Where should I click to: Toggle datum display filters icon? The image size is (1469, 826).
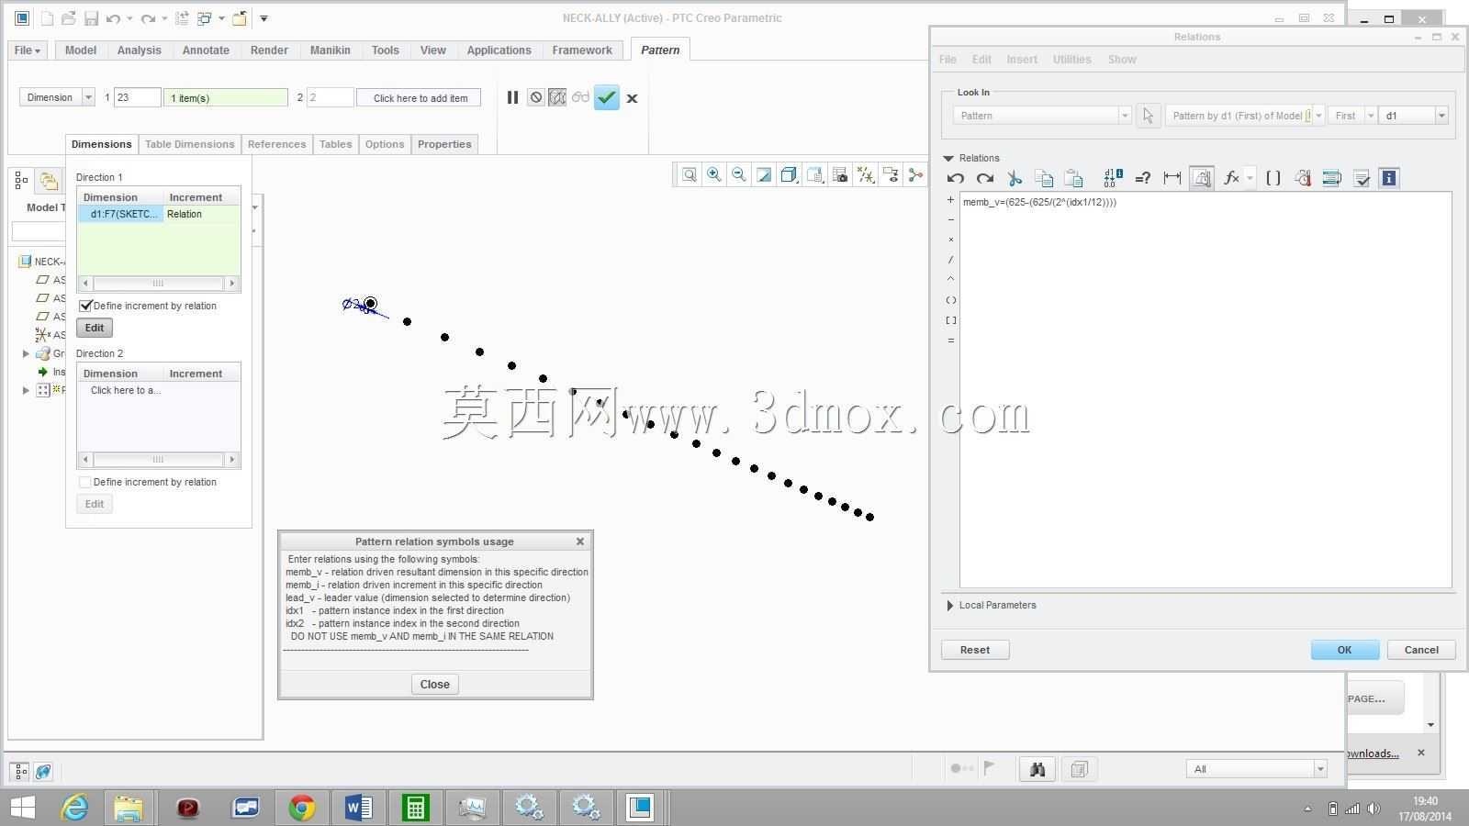[865, 174]
